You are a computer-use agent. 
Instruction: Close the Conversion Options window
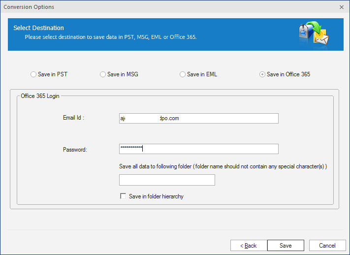(342, 7)
